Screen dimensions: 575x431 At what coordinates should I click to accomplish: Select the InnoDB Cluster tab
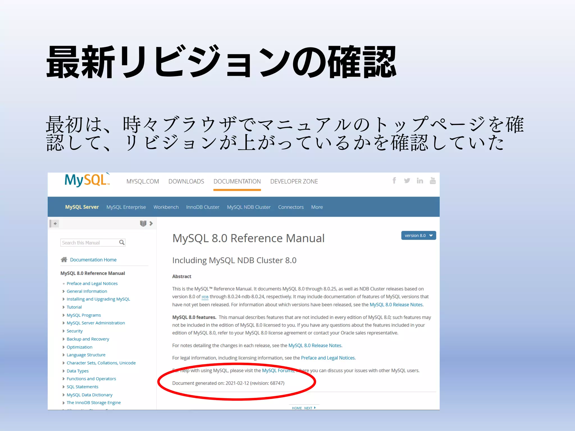click(203, 207)
